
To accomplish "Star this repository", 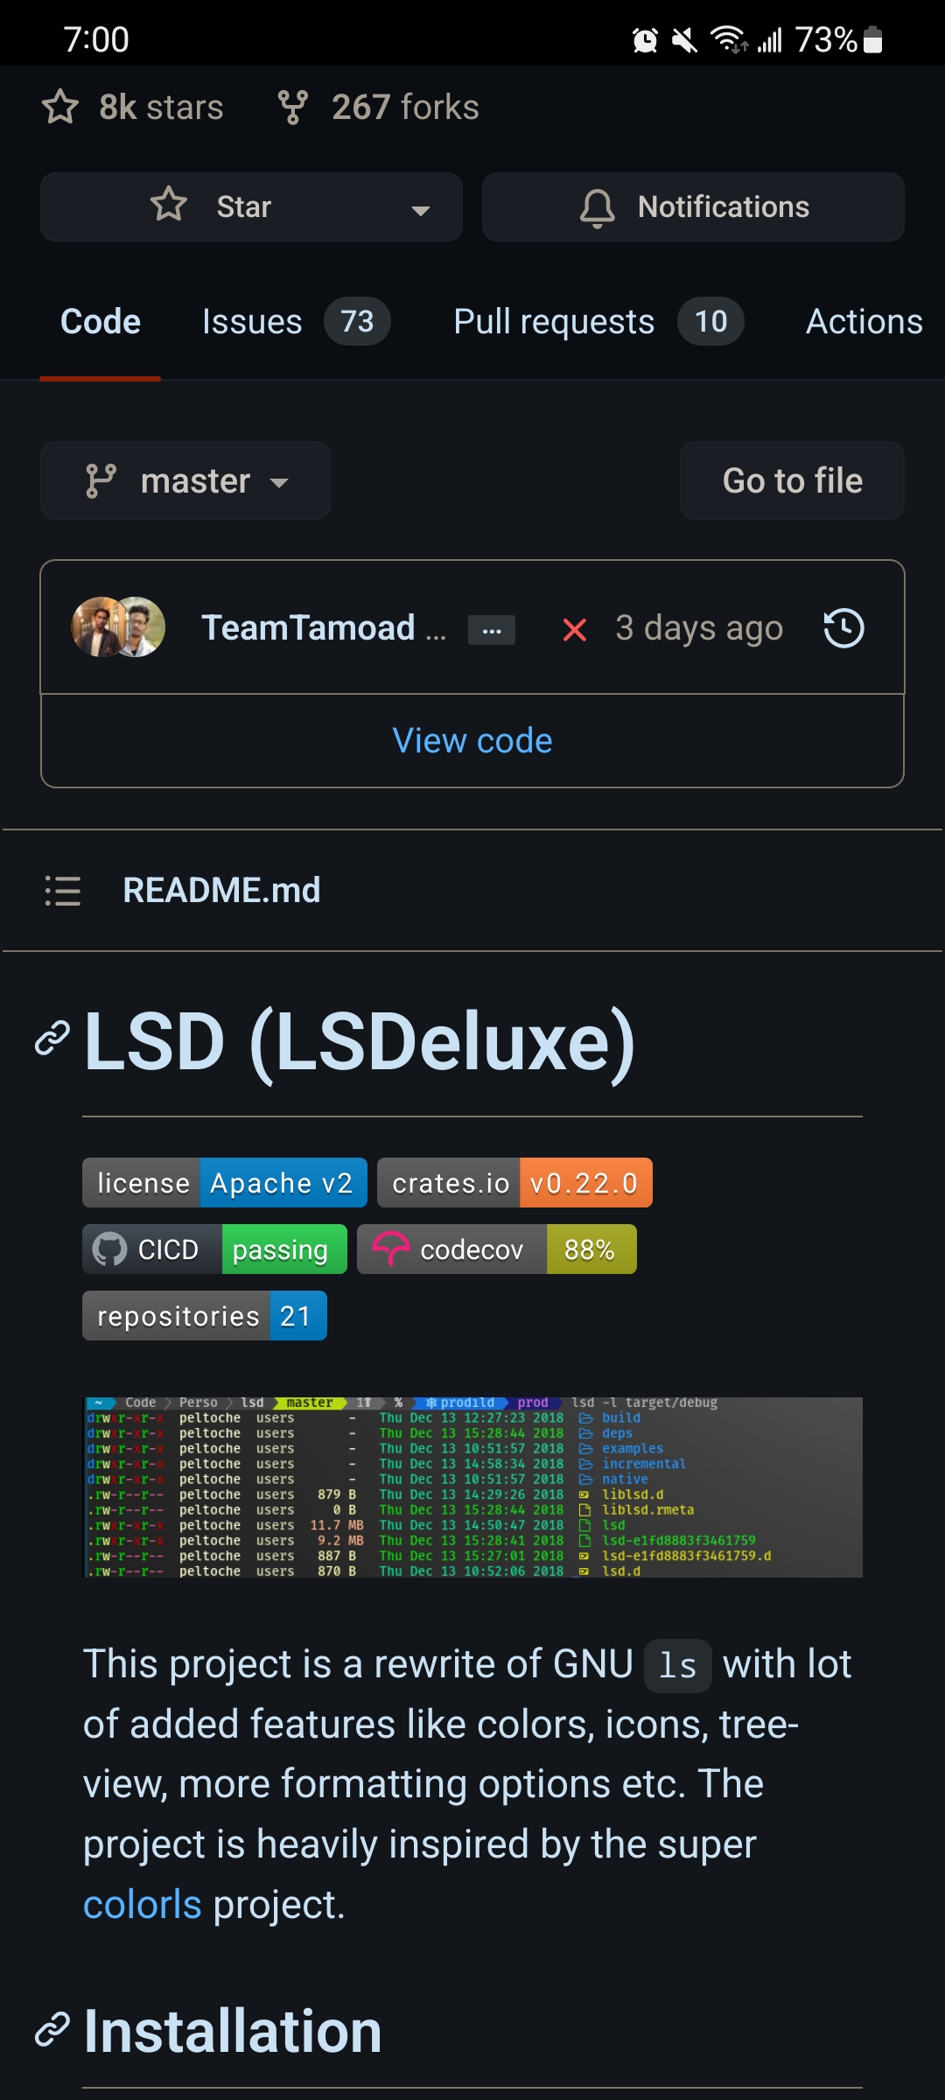I will 211,207.
